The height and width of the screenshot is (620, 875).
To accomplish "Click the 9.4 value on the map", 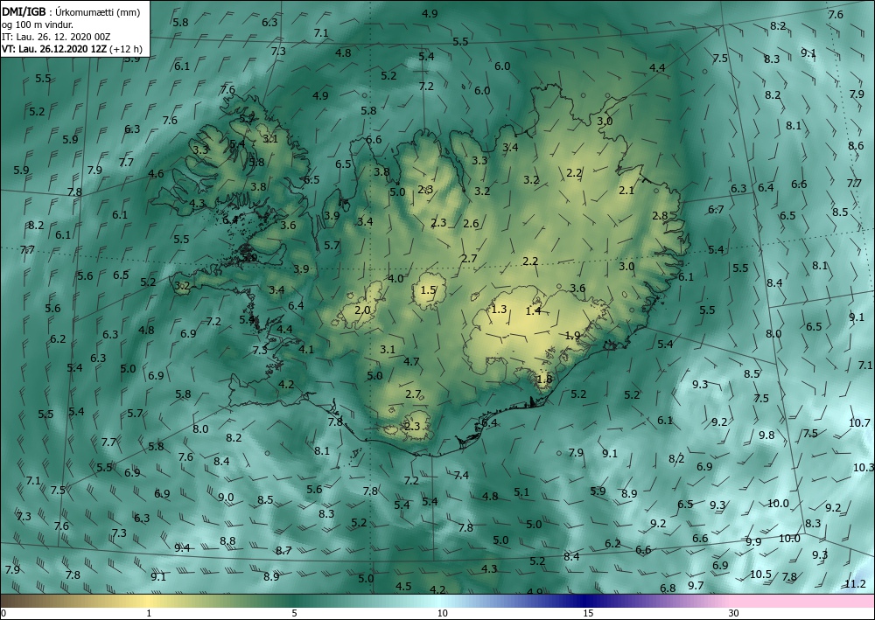I will (182, 548).
